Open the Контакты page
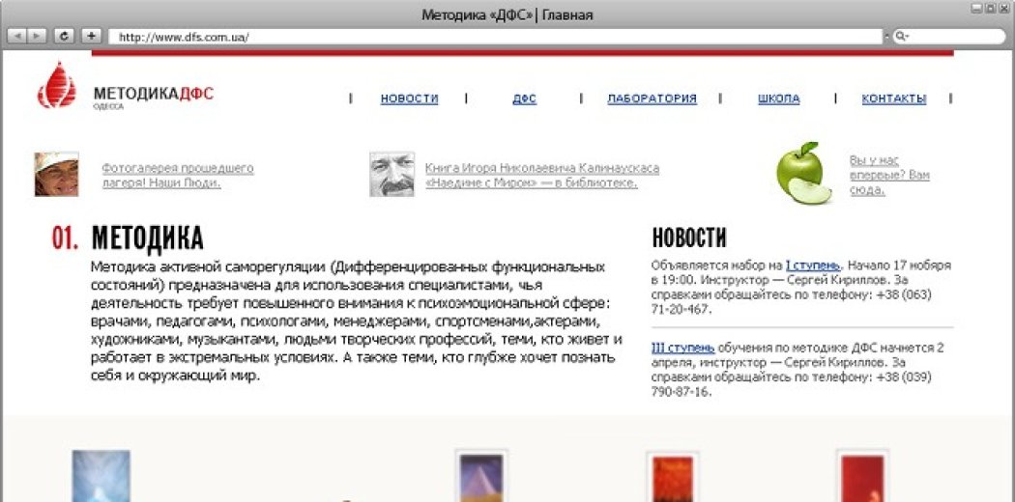This screenshot has height=502, width=1015. 893,98
